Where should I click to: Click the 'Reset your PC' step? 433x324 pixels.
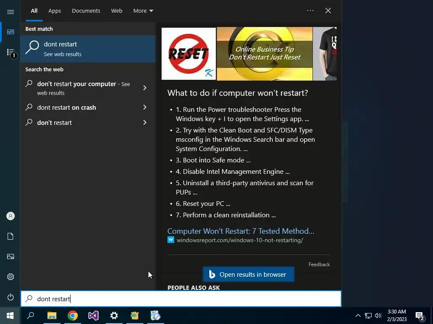203,204
